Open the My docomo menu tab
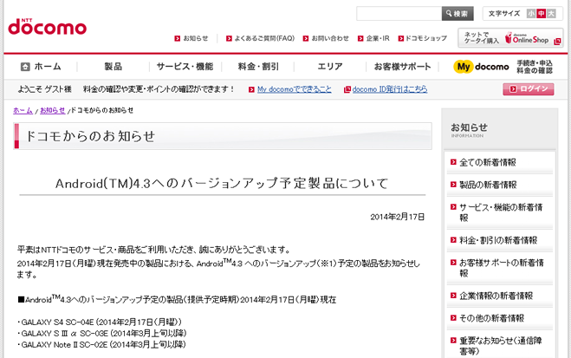The height and width of the screenshot is (358, 571). (481, 67)
